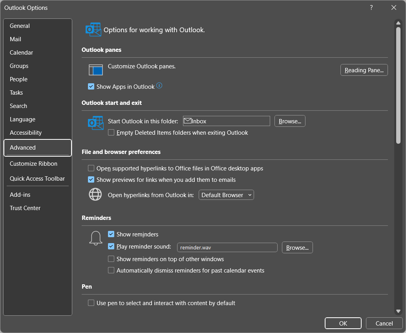Viewport: 406px width, 333px height.
Task: Click the 'Customize Outlook panes.' text
Action: [x=142, y=66]
